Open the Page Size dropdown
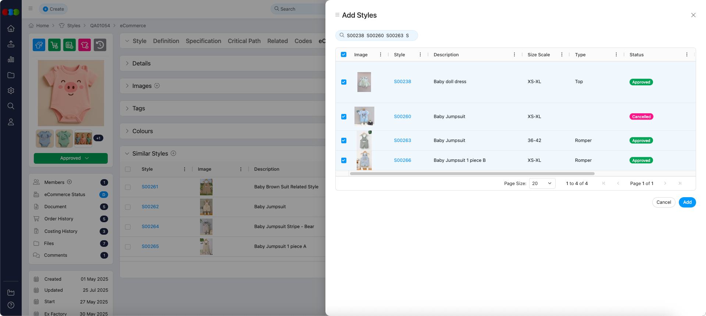706x316 pixels. [x=542, y=184]
